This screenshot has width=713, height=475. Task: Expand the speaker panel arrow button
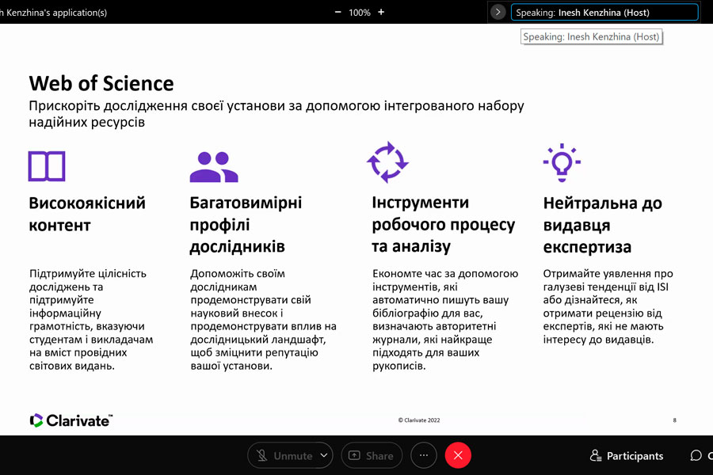498,13
